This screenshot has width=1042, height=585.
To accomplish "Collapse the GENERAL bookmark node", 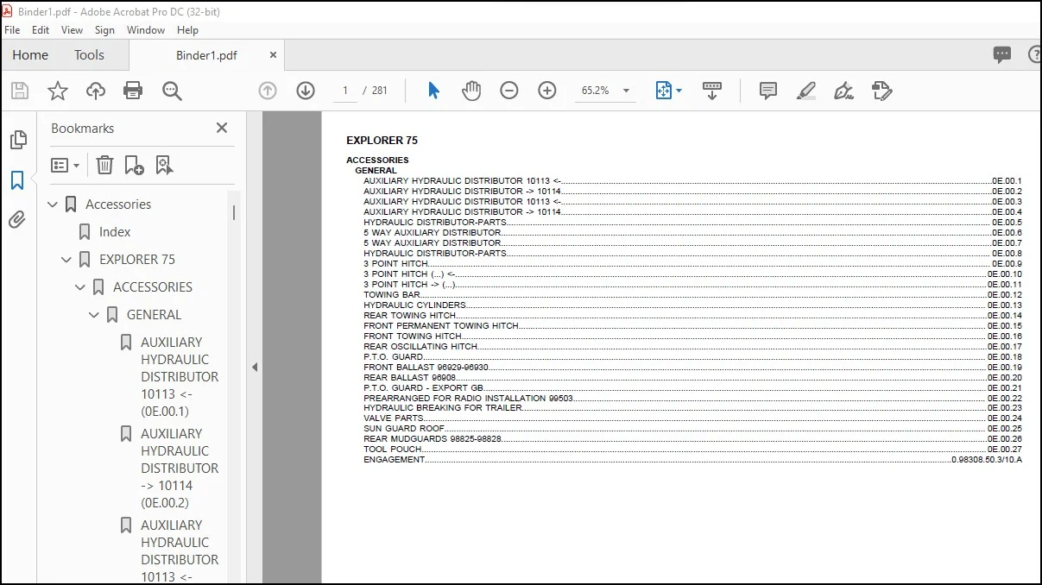I will pyautogui.click(x=94, y=315).
